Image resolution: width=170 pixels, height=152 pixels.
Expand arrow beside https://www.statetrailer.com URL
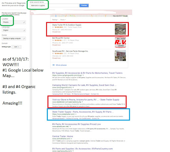pos(76,114)
